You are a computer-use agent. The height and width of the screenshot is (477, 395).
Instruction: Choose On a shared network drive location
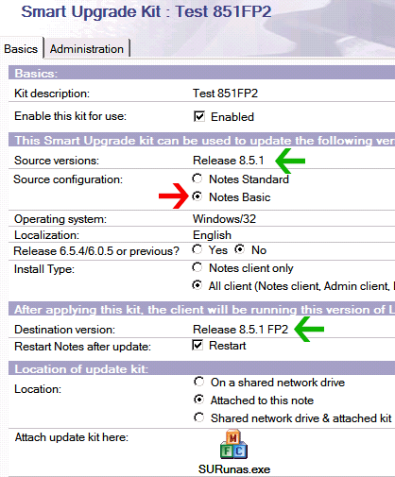click(x=199, y=382)
